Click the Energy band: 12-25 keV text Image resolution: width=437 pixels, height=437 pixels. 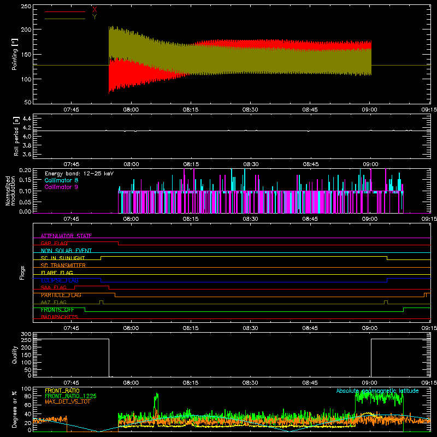(x=79, y=174)
